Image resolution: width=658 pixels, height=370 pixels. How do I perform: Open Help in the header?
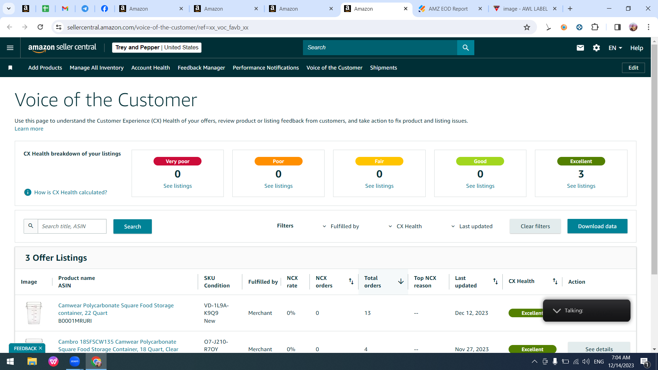point(636,48)
